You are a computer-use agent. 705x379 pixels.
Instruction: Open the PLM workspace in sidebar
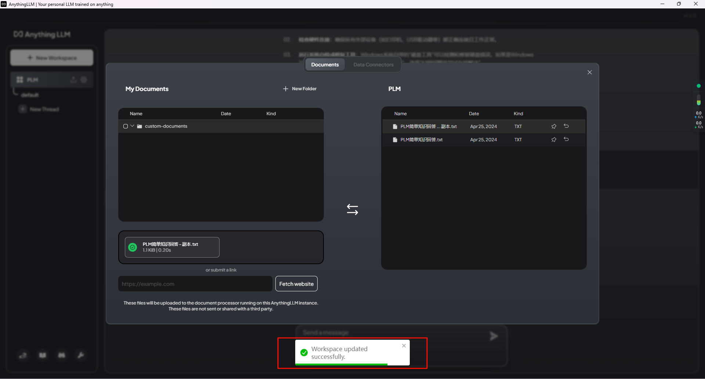(52, 80)
